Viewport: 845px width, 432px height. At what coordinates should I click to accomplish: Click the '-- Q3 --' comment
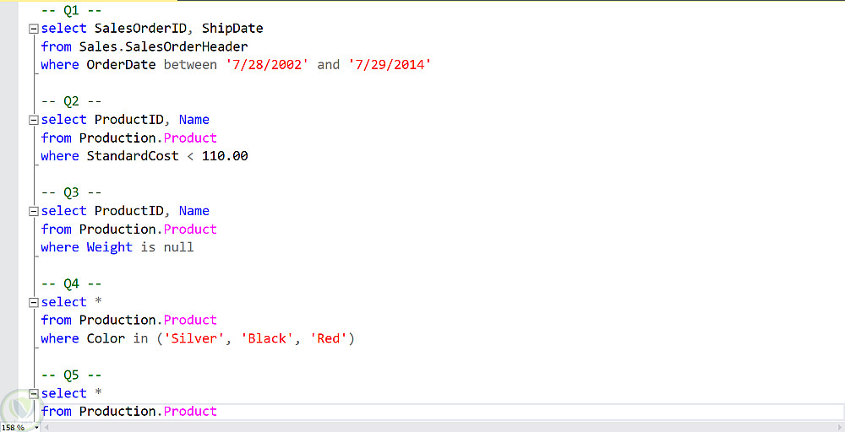71,192
